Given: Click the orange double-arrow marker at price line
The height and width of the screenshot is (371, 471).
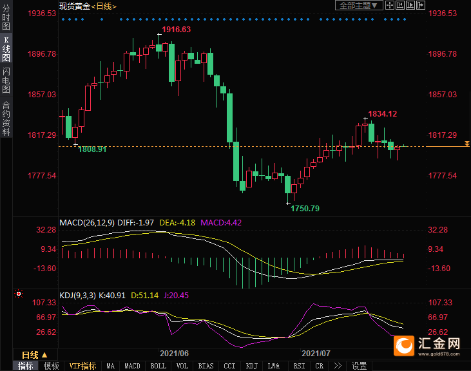Looking at the screenshot, I should [x=466, y=144].
